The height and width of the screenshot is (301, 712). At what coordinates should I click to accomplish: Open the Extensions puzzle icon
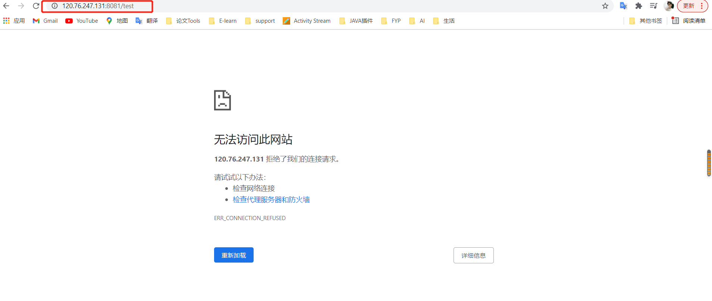click(x=639, y=6)
